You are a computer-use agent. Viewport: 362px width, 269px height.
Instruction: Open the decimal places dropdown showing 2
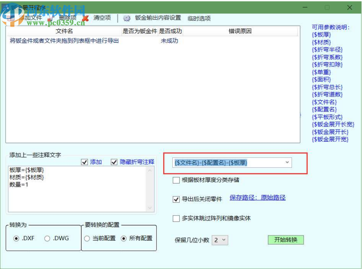coord(220,240)
